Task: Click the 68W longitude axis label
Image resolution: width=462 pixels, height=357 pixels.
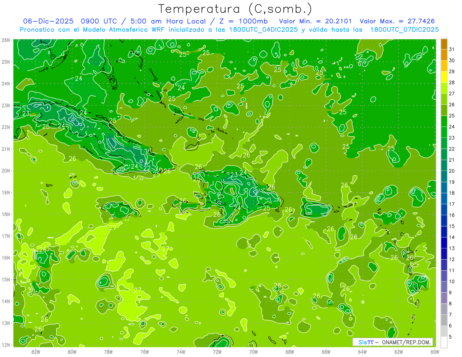Action: coord(290,352)
